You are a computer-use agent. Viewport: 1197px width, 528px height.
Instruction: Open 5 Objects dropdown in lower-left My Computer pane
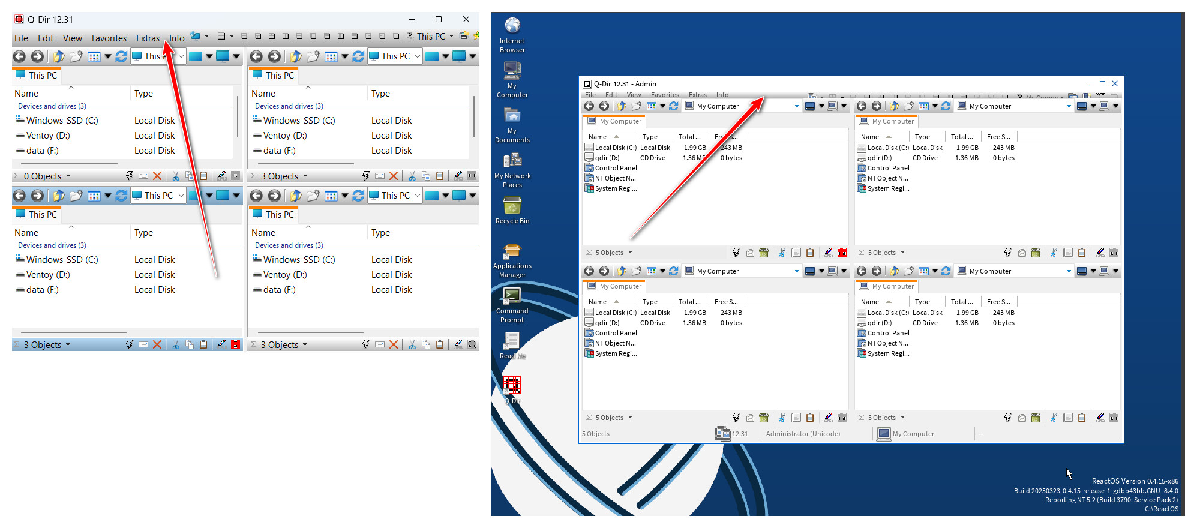coord(630,418)
